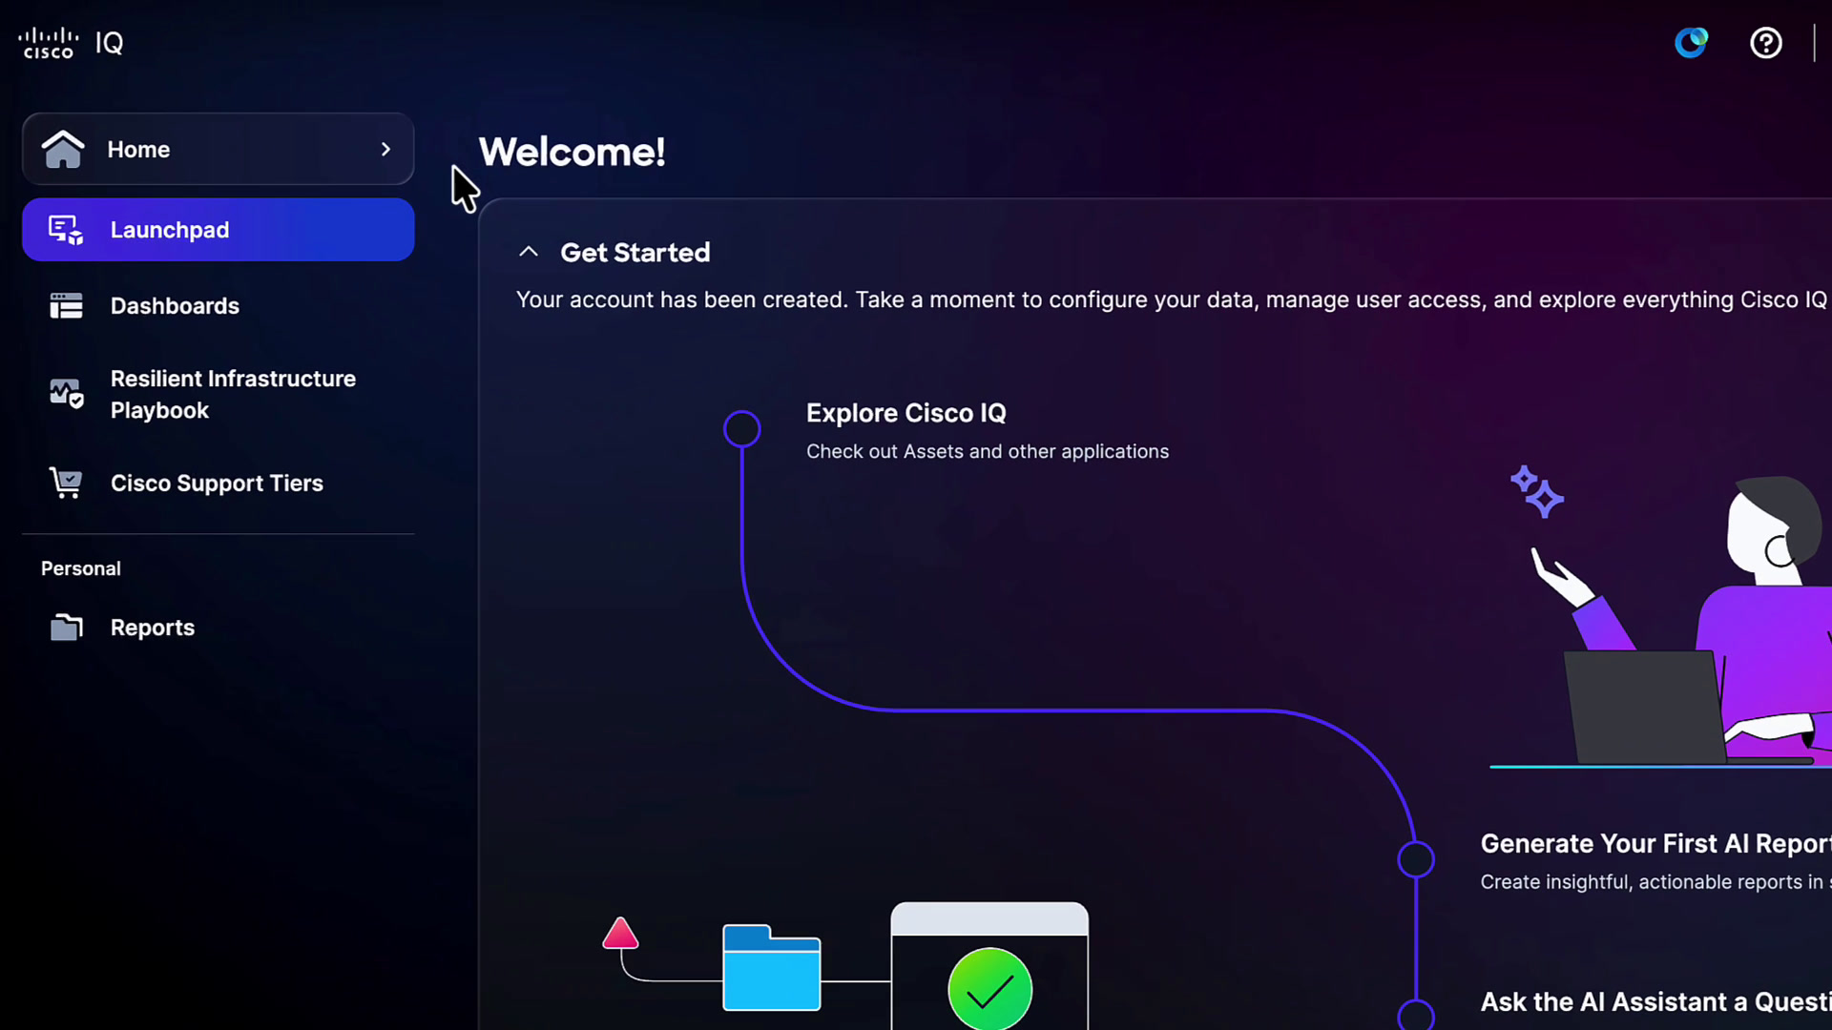This screenshot has height=1030, width=1832.
Task: Click the Reports folder icon
Action: (66, 627)
